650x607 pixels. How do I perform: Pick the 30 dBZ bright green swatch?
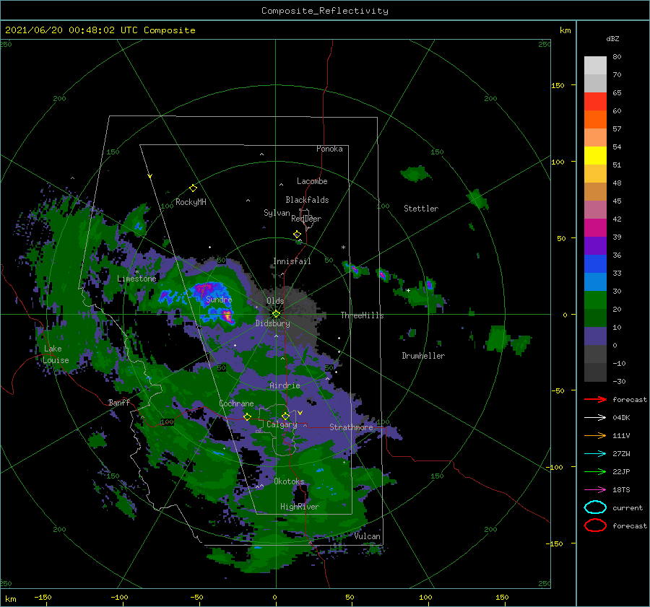click(595, 300)
